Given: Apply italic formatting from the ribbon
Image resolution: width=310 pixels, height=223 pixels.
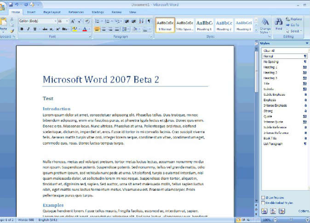Looking at the screenshot, I should pyautogui.click(x=28, y=29).
